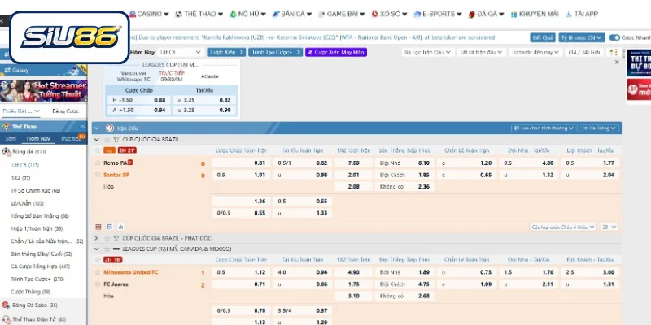Click the purple Cược Xiên May Mắn button
The height and width of the screenshot is (325, 651).
click(336, 52)
